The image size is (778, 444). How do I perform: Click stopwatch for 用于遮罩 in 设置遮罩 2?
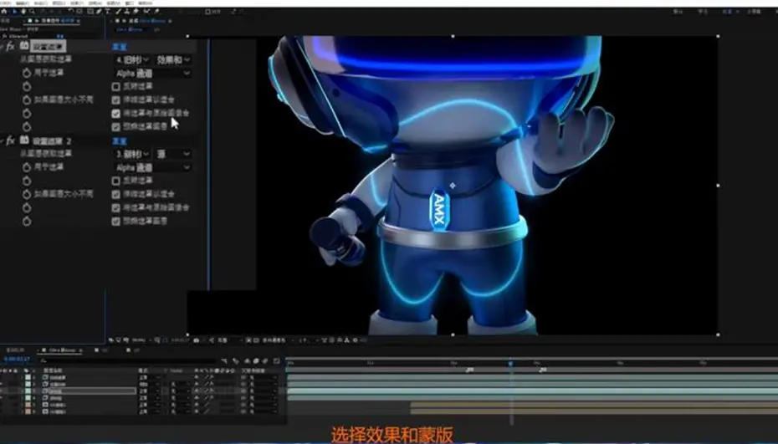pos(26,167)
